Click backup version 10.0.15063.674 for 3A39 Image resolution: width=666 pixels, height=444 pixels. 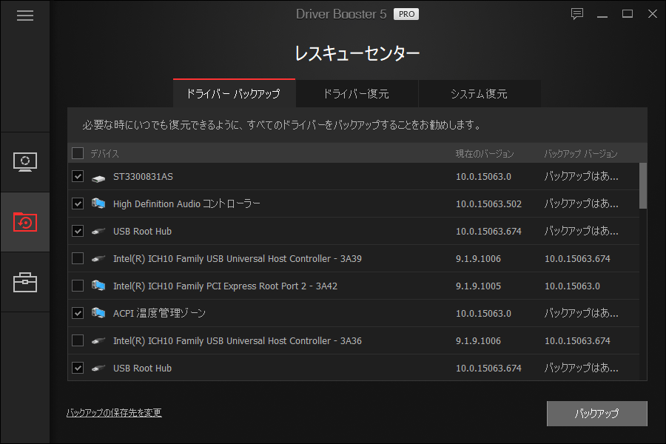(577, 259)
